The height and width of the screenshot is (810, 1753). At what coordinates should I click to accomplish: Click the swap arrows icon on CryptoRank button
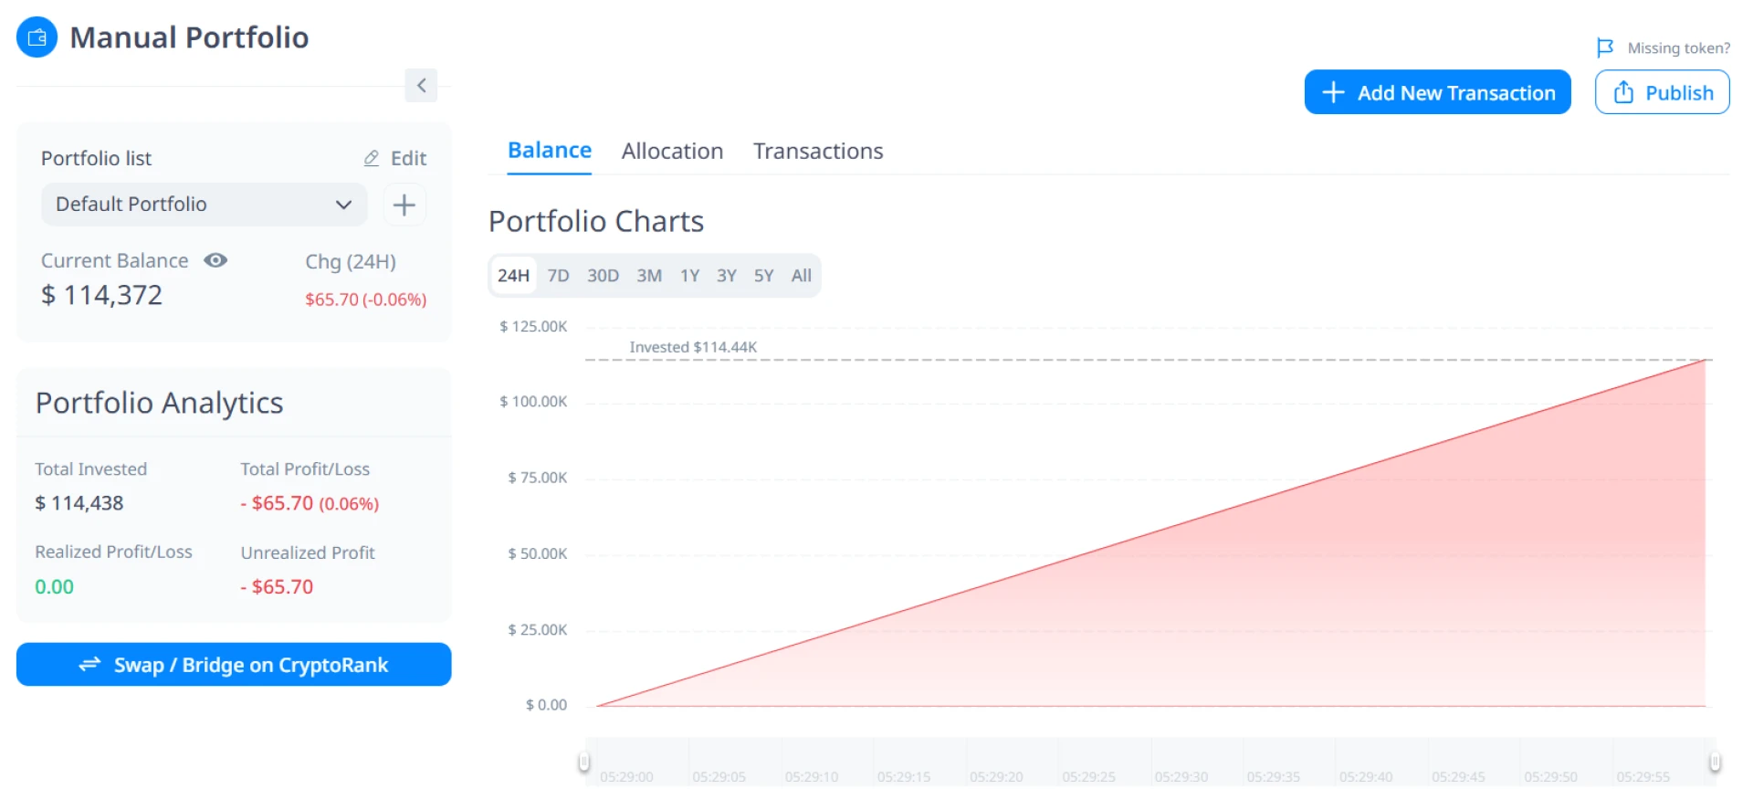89,665
